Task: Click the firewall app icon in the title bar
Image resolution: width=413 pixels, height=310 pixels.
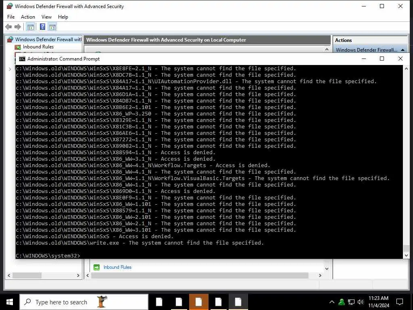Action: click(x=10, y=6)
